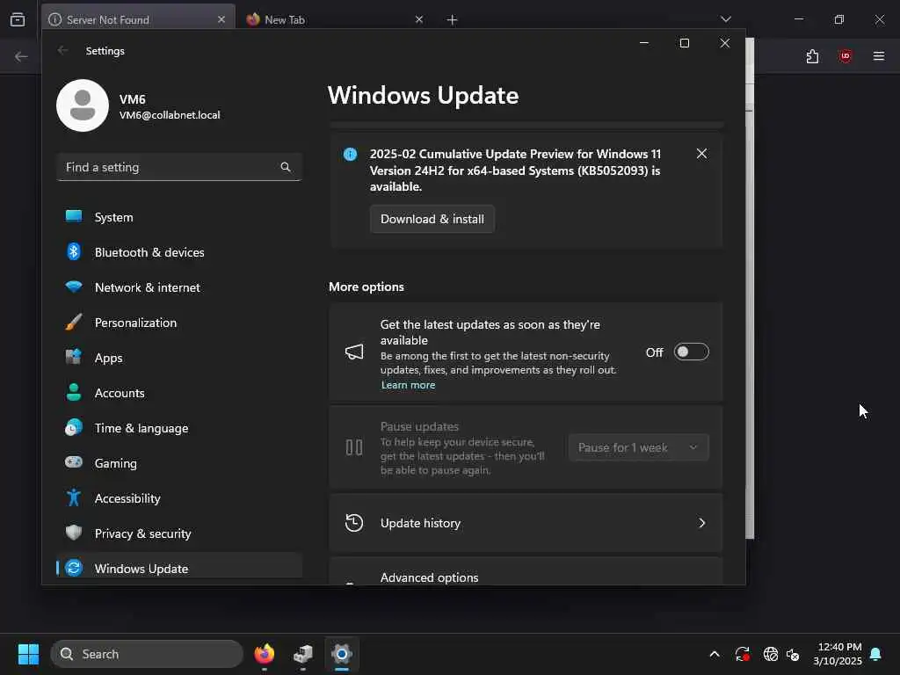
Task: Open list all tabs dropdown in Firefox
Action: 725,19
